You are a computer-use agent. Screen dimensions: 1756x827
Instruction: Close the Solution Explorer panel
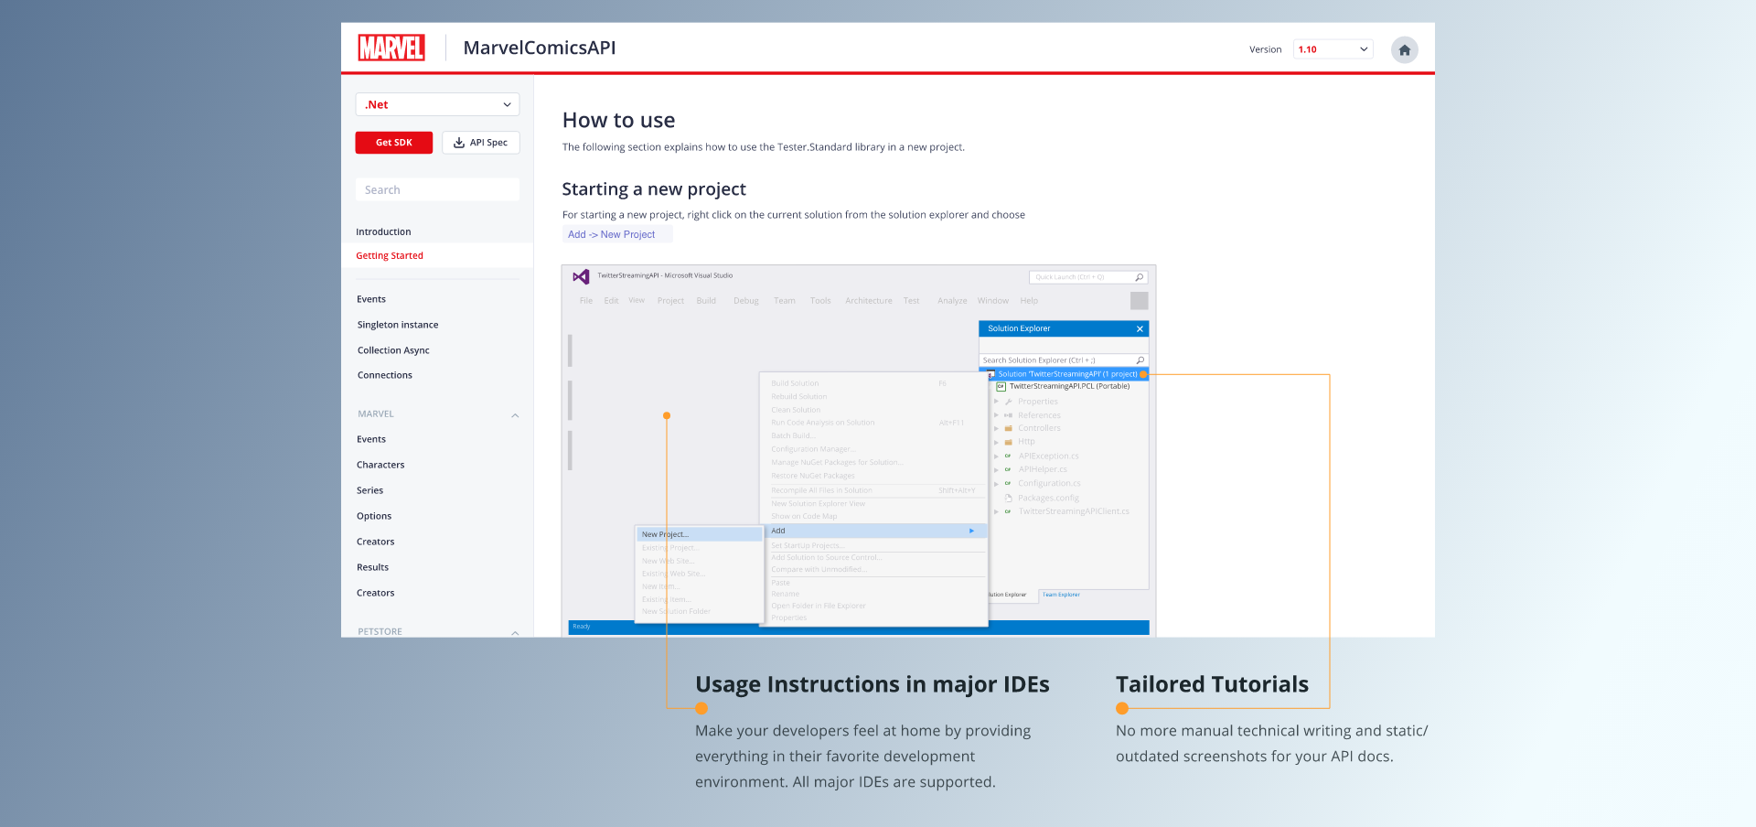point(1140,329)
